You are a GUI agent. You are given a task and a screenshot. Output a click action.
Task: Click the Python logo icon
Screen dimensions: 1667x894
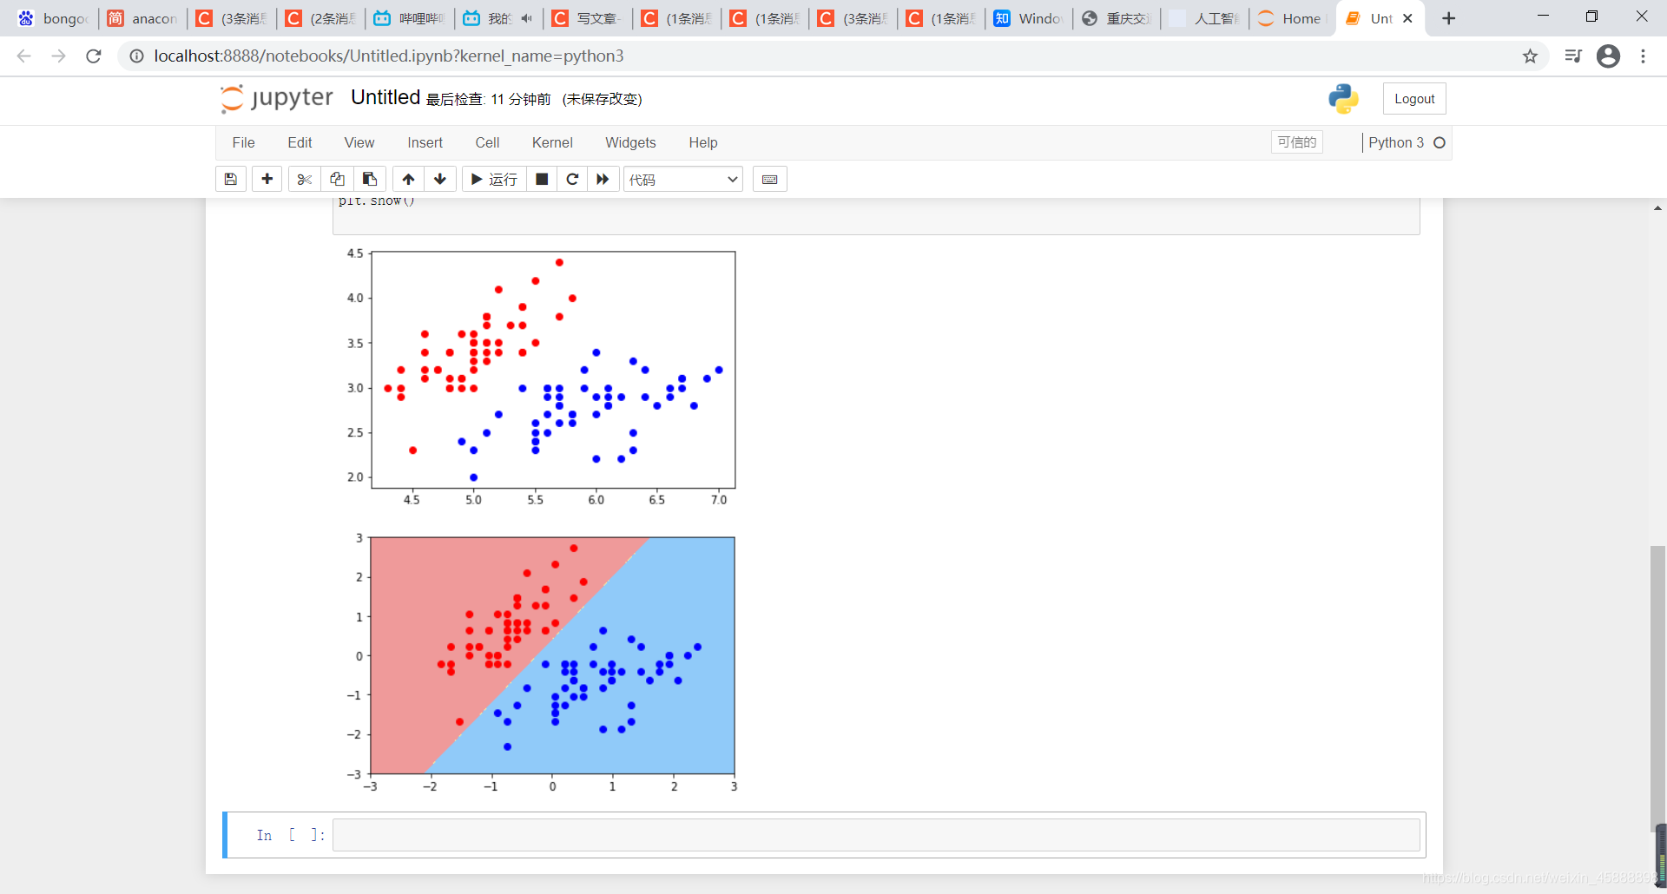click(1343, 99)
